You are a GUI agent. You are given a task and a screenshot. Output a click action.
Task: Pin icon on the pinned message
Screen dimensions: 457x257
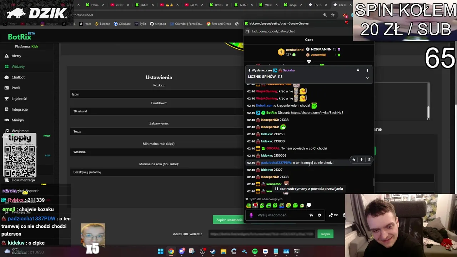pyautogui.click(x=358, y=70)
